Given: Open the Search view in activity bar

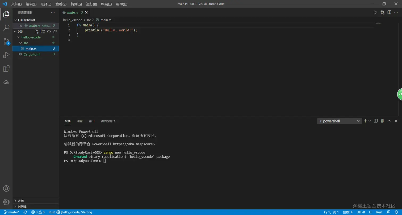Looking at the screenshot, I should [x=6, y=28].
